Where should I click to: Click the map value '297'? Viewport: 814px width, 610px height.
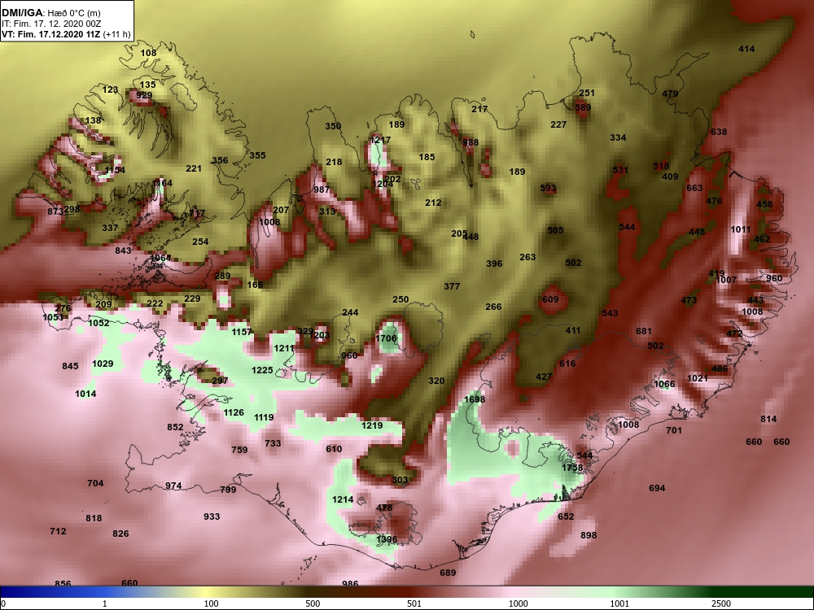pos(220,381)
